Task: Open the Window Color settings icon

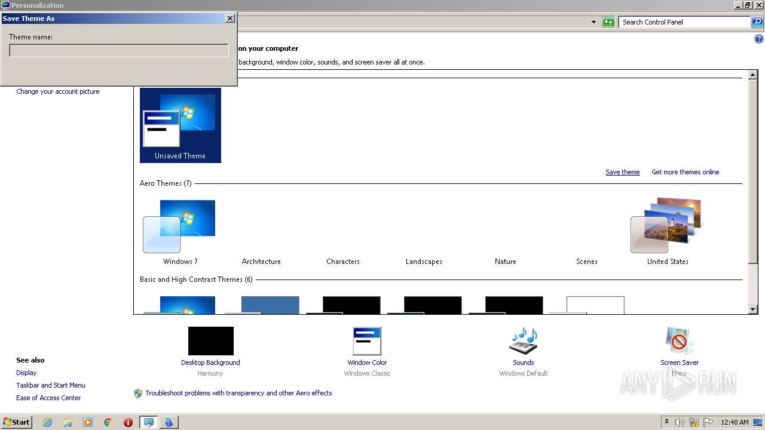Action: click(367, 341)
